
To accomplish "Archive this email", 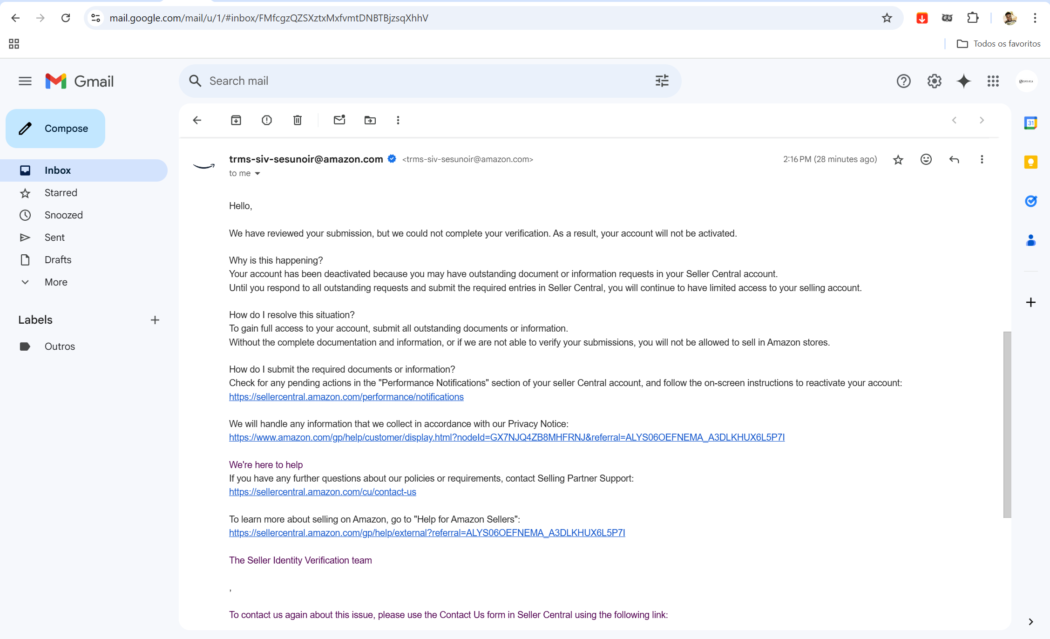I will click(236, 120).
